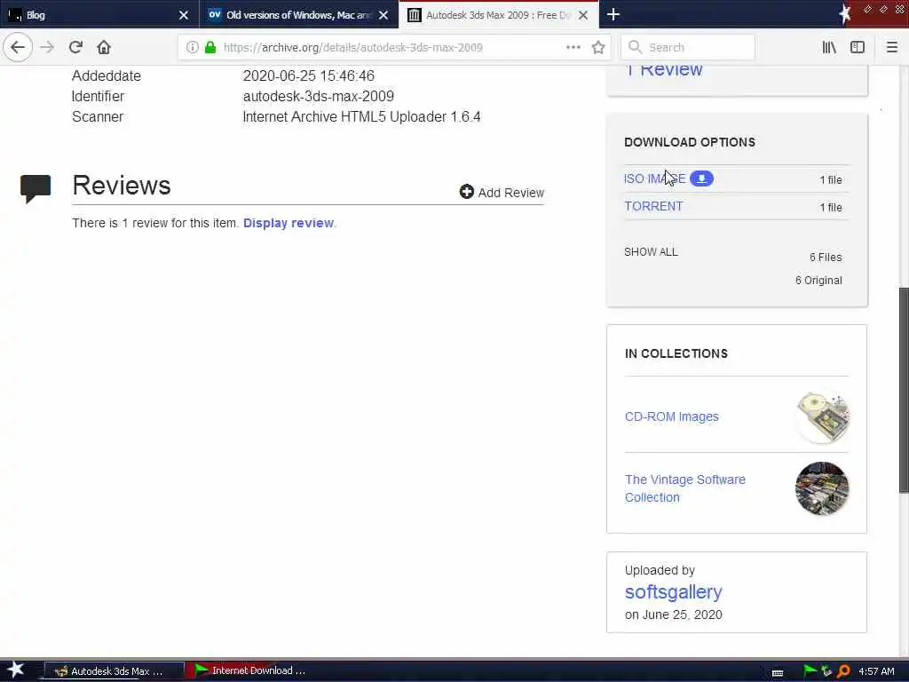The image size is (909, 682).
Task: Click the green flag tray icon
Action: [x=810, y=671]
